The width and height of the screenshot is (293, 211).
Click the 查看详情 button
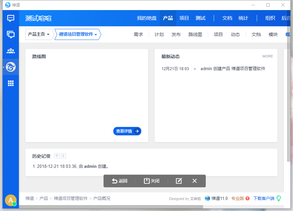coord(127,131)
